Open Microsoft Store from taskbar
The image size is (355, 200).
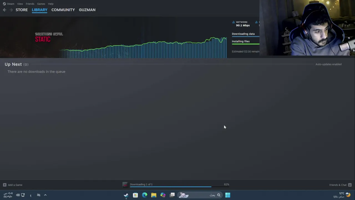135,195
